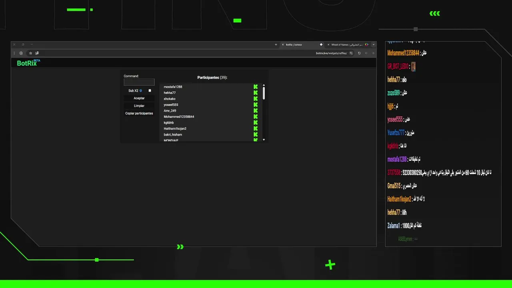Select participant bakri_hisham in the list
Viewport: 512px width, 288px height.
pyautogui.click(x=173, y=135)
